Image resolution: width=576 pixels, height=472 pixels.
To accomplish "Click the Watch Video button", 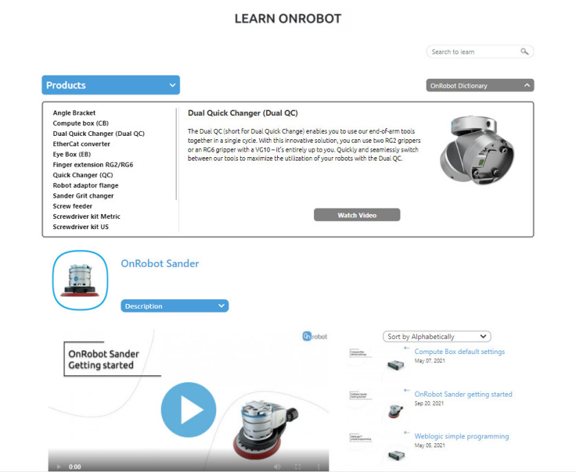I will pyautogui.click(x=357, y=215).
